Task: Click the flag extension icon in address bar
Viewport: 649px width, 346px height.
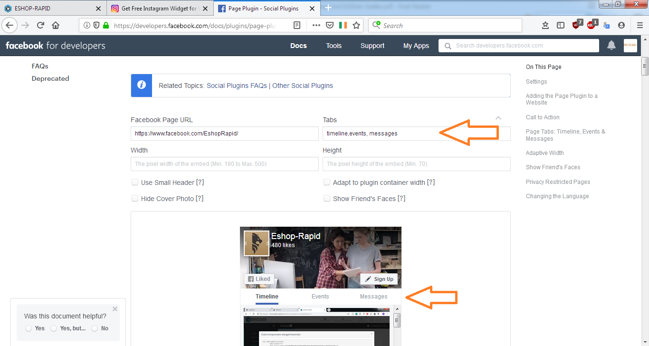Action: pos(343,25)
